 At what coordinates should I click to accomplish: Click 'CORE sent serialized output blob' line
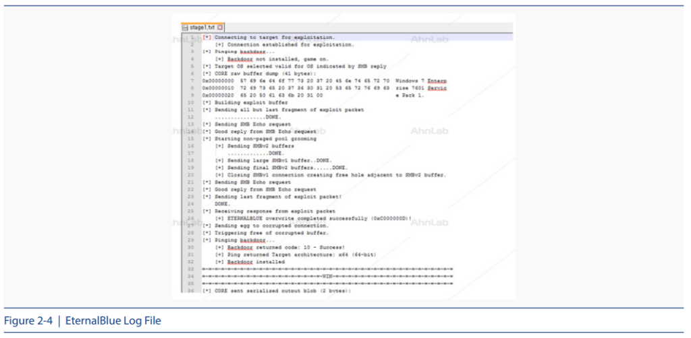pos(277,291)
